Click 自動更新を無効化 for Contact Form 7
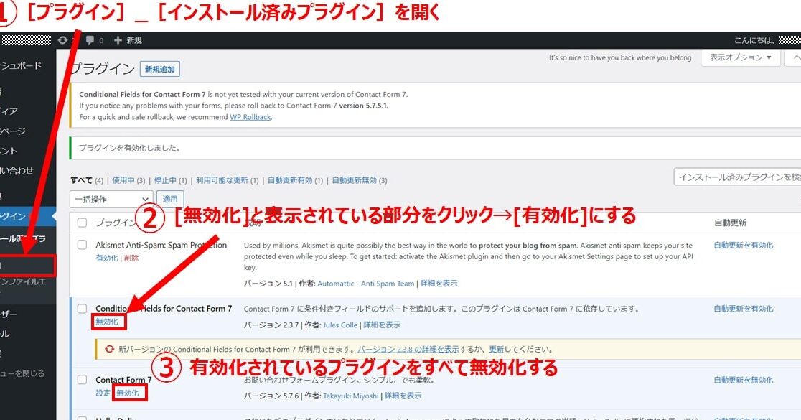The width and height of the screenshot is (801, 420). coord(744,380)
